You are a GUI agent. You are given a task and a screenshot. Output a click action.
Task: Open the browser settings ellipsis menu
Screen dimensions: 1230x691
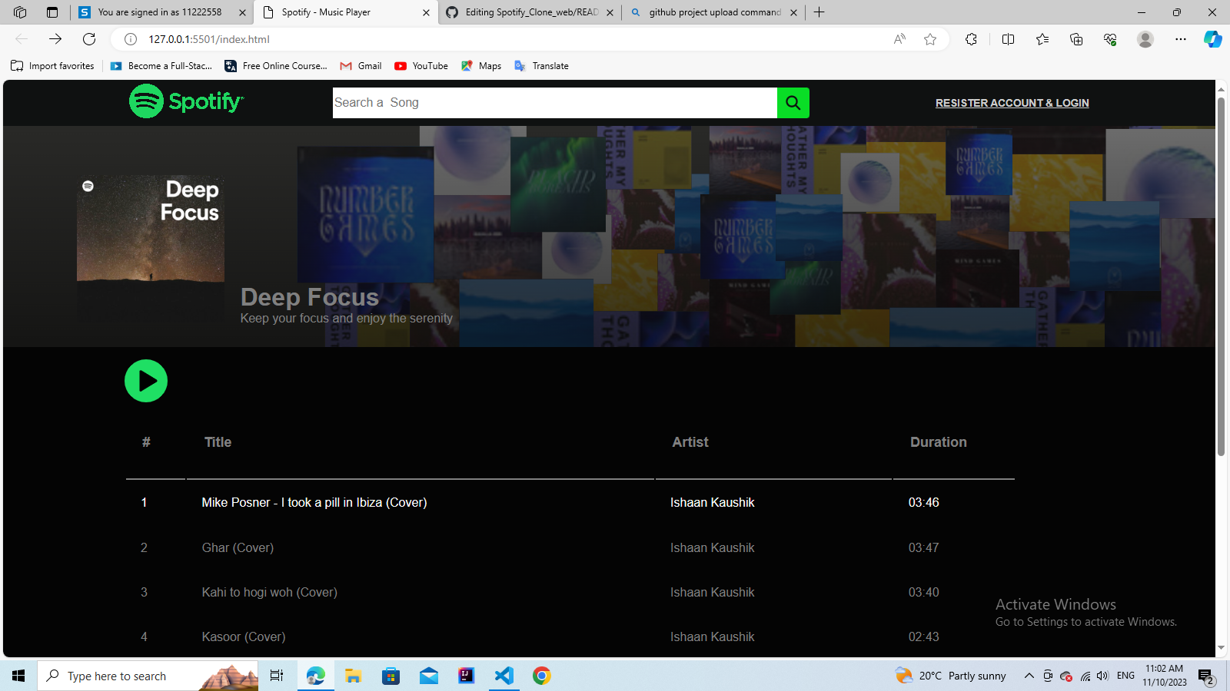1182,39
